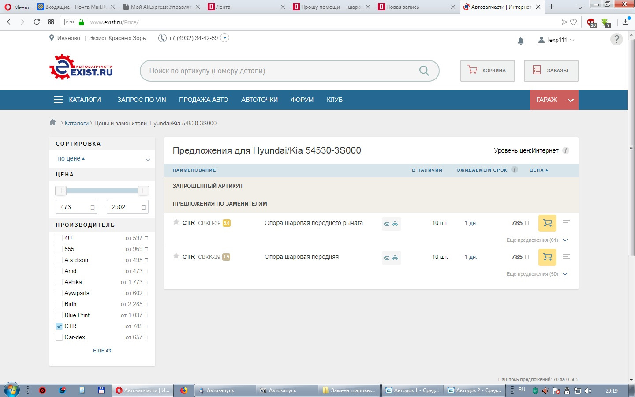This screenshot has width=635, height=397.
Task: Open Форум menu item
Action: (302, 100)
